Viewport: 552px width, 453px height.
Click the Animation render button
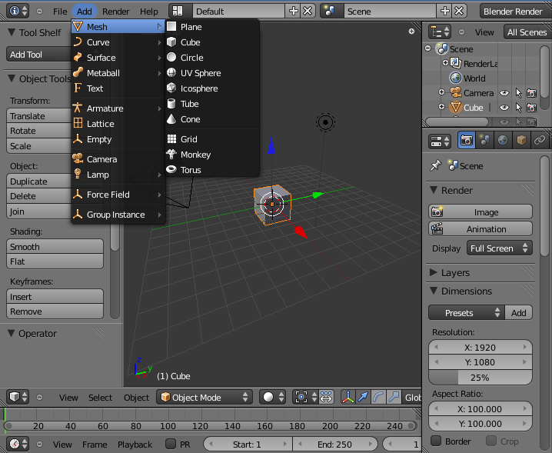point(481,229)
